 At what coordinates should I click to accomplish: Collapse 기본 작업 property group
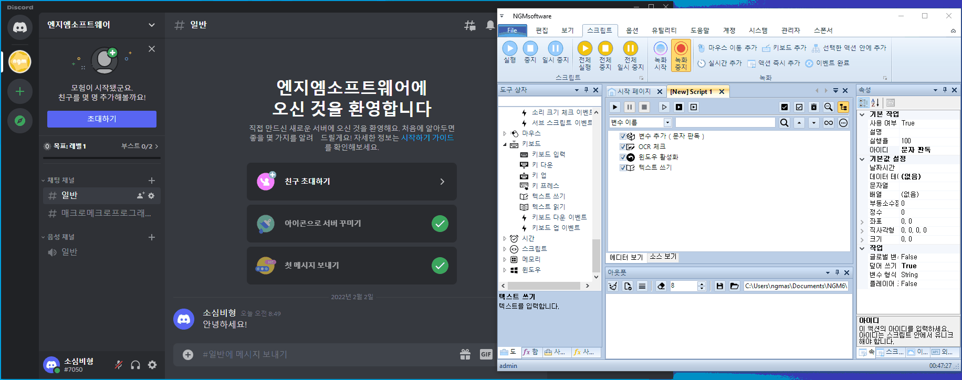pos(862,114)
